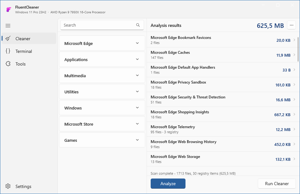Click the Analysis results heading
The image size is (300, 194).
click(x=166, y=25)
